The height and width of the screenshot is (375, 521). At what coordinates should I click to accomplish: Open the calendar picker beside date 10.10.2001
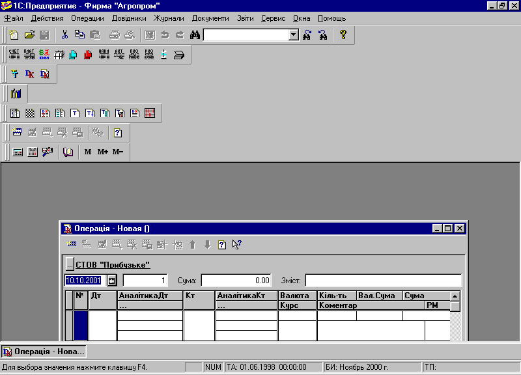coord(112,281)
